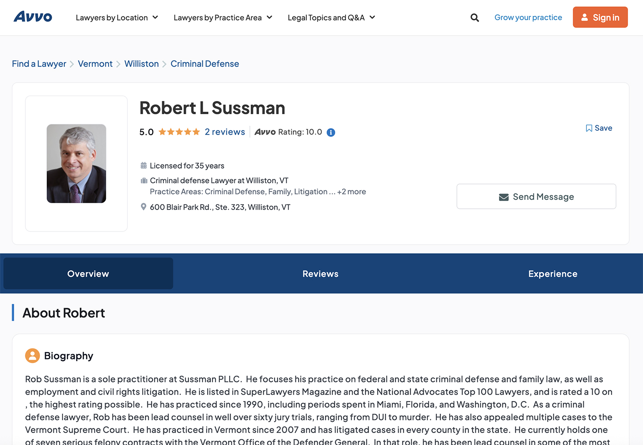The height and width of the screenshot is (445, 643).
Task: Open Legal Topics and Q&A dropdown
Action: point(331,18)
